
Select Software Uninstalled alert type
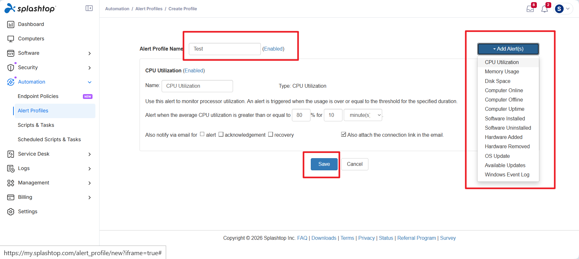pyautogui.click(x=508, y=128)
